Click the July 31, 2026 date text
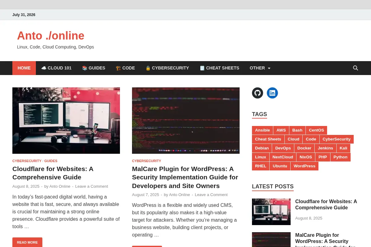Image resolution: width=371 pixels, height=247 pixels. click(24, 15)
